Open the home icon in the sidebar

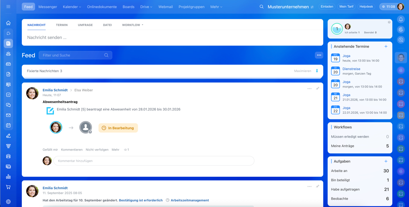pos(8,23)
